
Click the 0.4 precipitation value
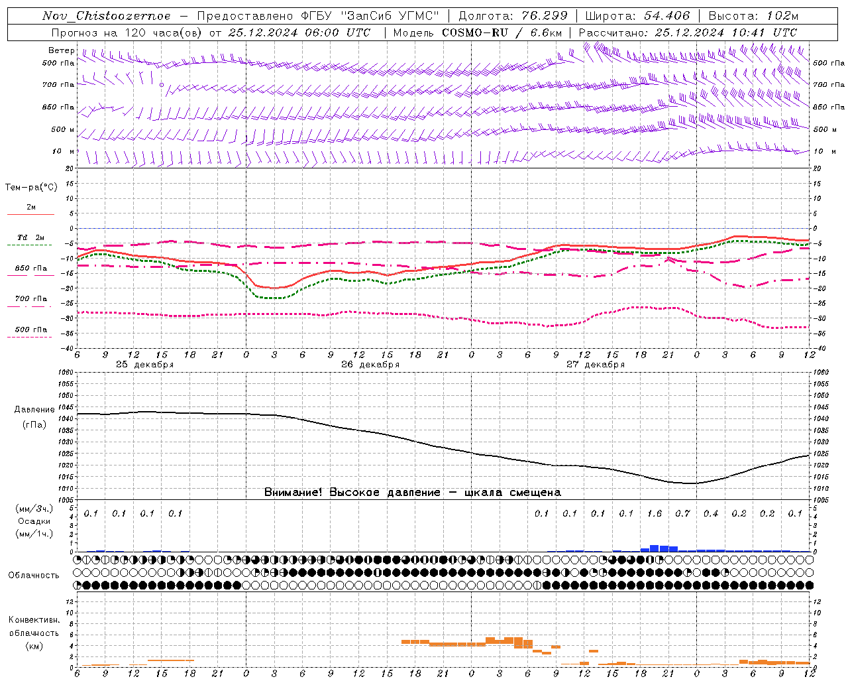(x=711, y=513)
